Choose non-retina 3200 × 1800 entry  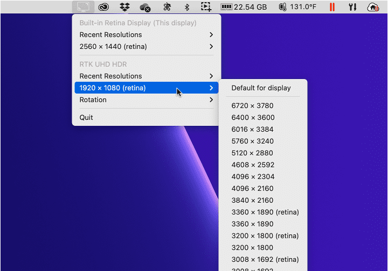(263, 248)
